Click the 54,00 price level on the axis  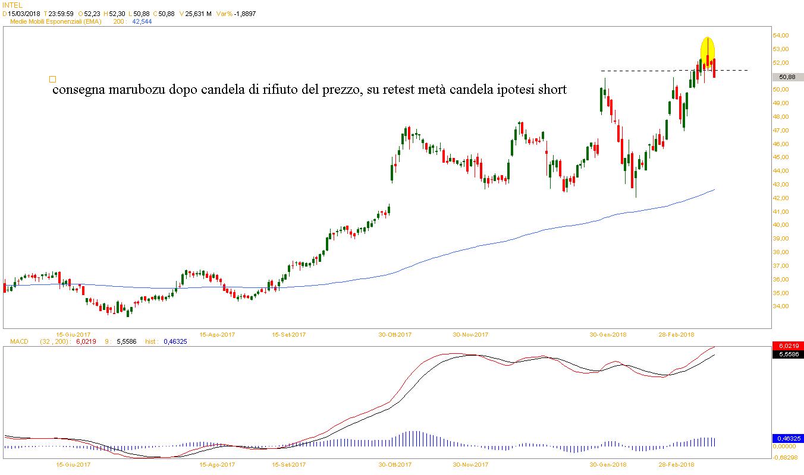tap(780, 35)
